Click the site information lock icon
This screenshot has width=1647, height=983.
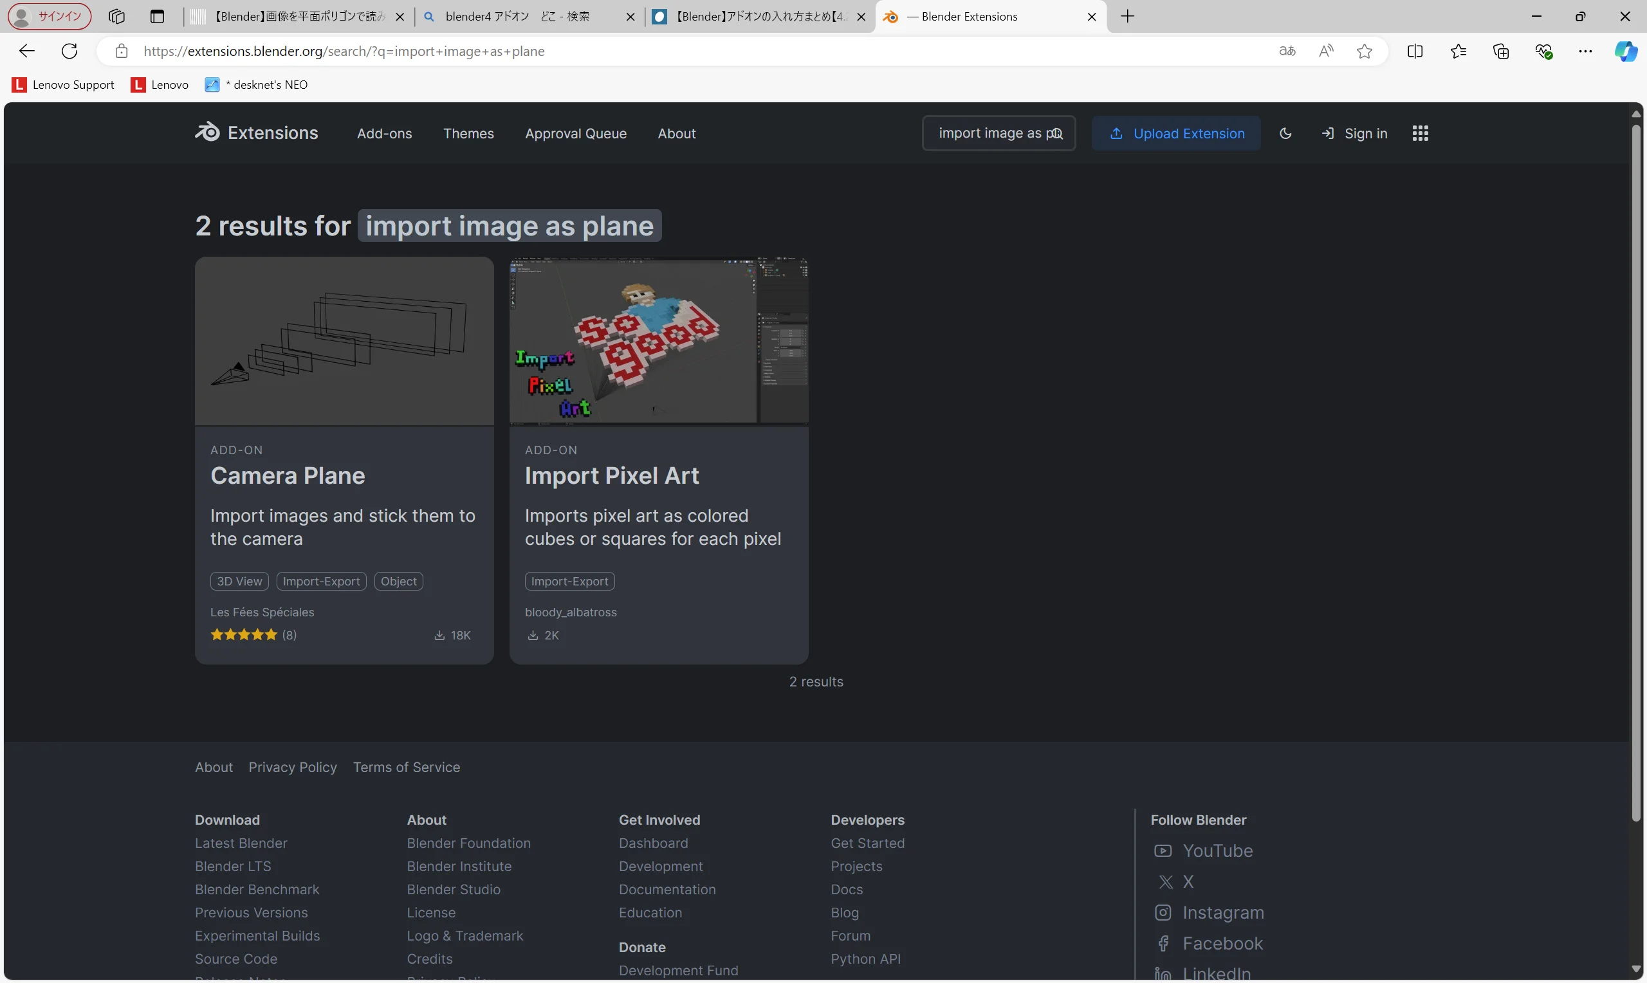pos(121,51)
